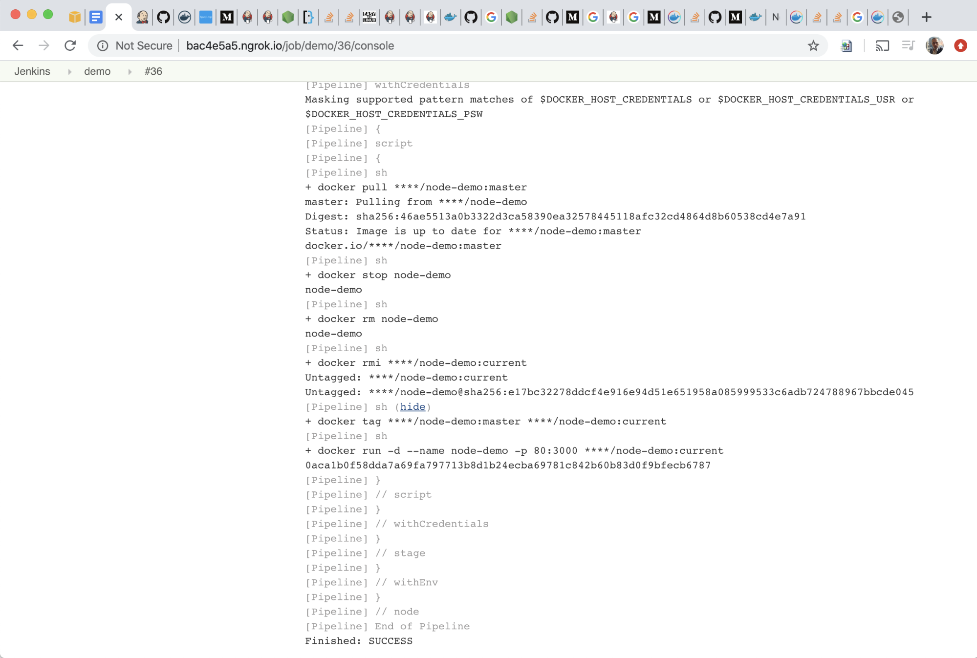The width and height of the screenshot is (977, 658).
Task: Reload the page with the refresh icon
Action: click(x=70, y=45)
